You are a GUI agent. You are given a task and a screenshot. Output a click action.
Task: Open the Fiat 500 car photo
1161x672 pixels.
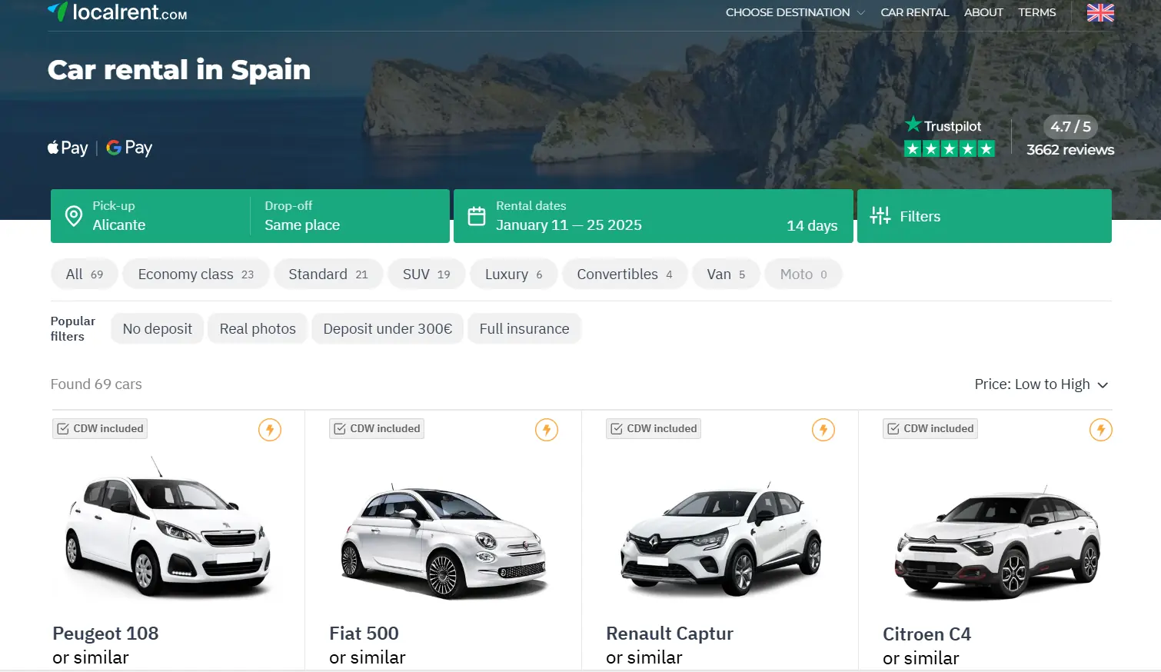tap(444, 541)
